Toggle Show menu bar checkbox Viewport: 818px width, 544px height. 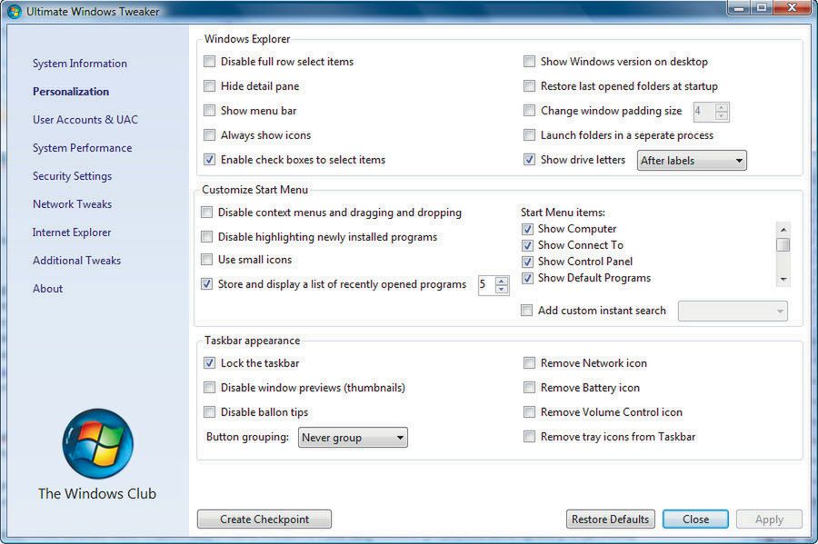coord(209,111)
